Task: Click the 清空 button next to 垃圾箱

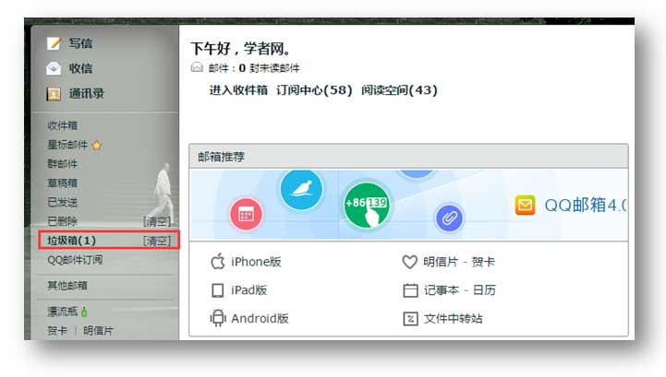Action: pos(157,241)
